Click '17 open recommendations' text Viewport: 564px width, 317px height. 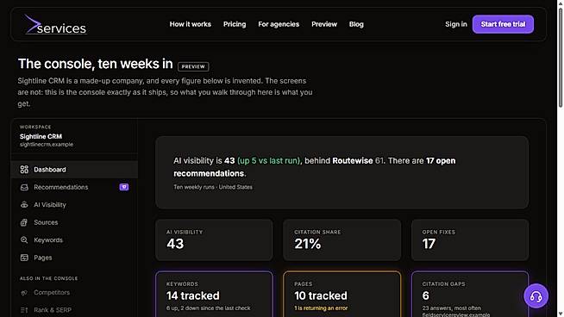[315, 167]
